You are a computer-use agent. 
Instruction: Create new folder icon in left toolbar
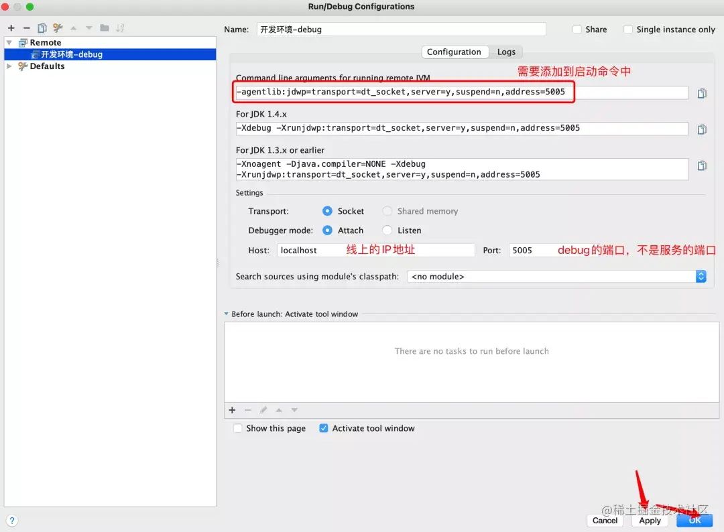(105, 28)
